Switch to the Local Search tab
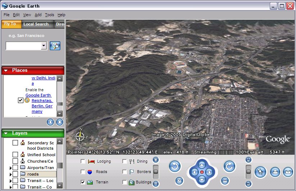296x191 pixels. click(x=36, y=24)
